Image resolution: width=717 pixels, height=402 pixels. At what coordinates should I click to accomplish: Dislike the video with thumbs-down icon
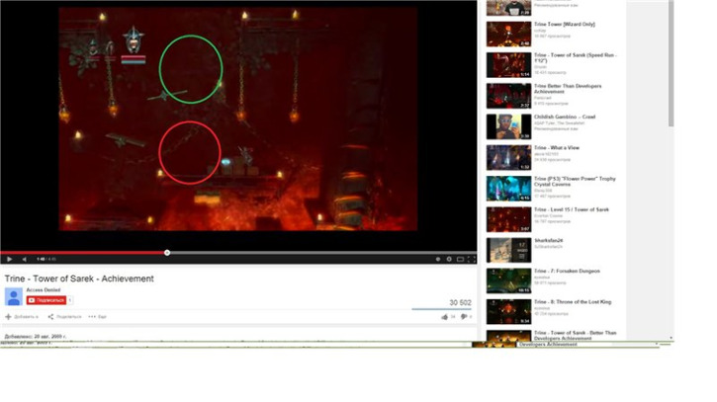click(x=464, y=317)
